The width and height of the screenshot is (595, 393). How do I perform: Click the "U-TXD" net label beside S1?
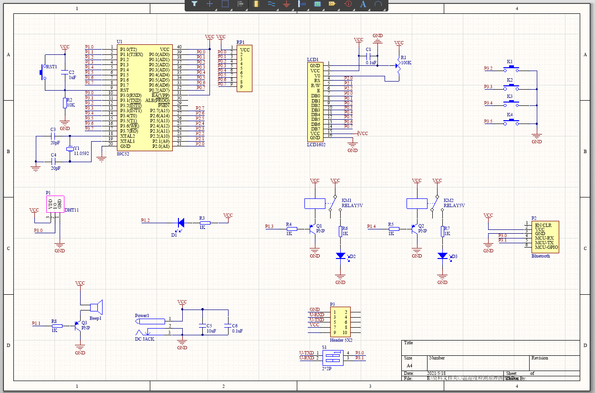pos(307,352)
